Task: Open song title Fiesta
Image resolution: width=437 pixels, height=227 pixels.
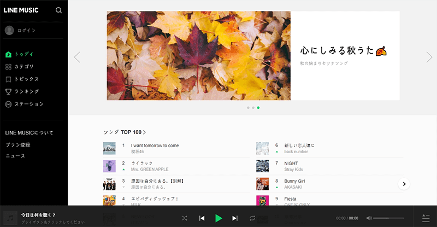Action: click(x=290, y=199)
